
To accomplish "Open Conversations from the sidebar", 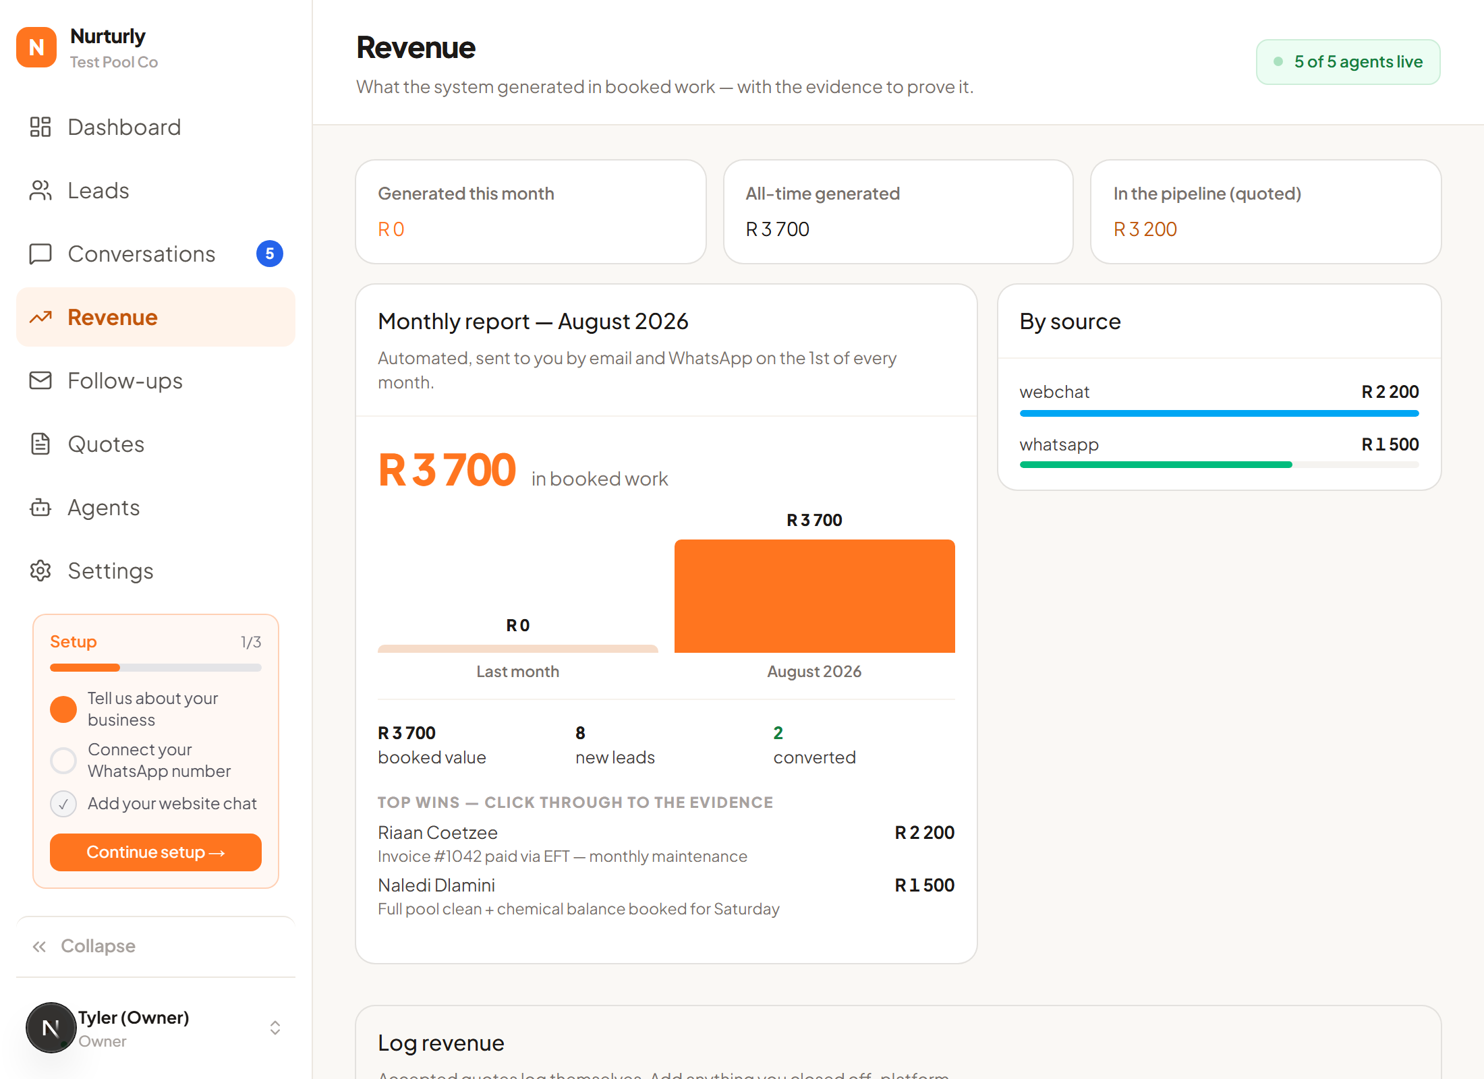I will 156,254.
